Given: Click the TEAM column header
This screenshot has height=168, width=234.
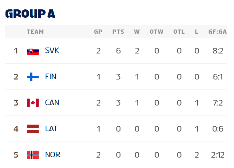Looking at the screenshot, I should [x=35, y=32].
